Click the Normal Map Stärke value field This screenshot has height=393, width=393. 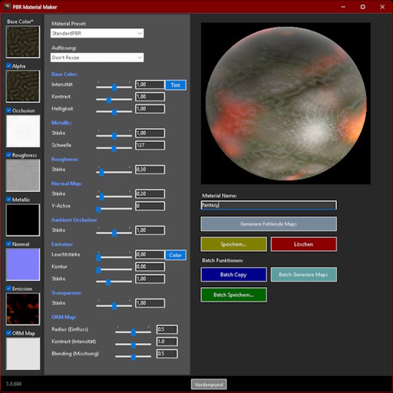[150, 194]
